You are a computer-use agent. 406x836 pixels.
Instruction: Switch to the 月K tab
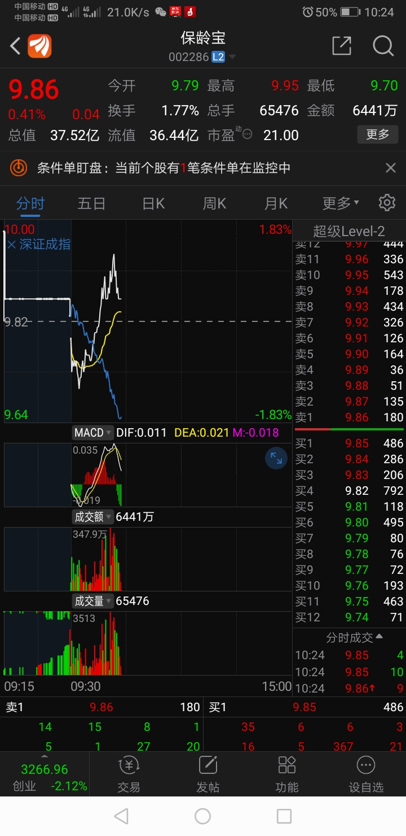point(276,203)
